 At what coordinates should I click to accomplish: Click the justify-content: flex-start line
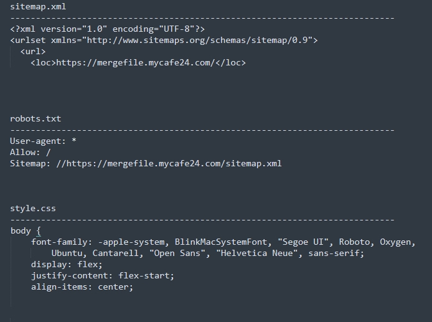point(103,276)
